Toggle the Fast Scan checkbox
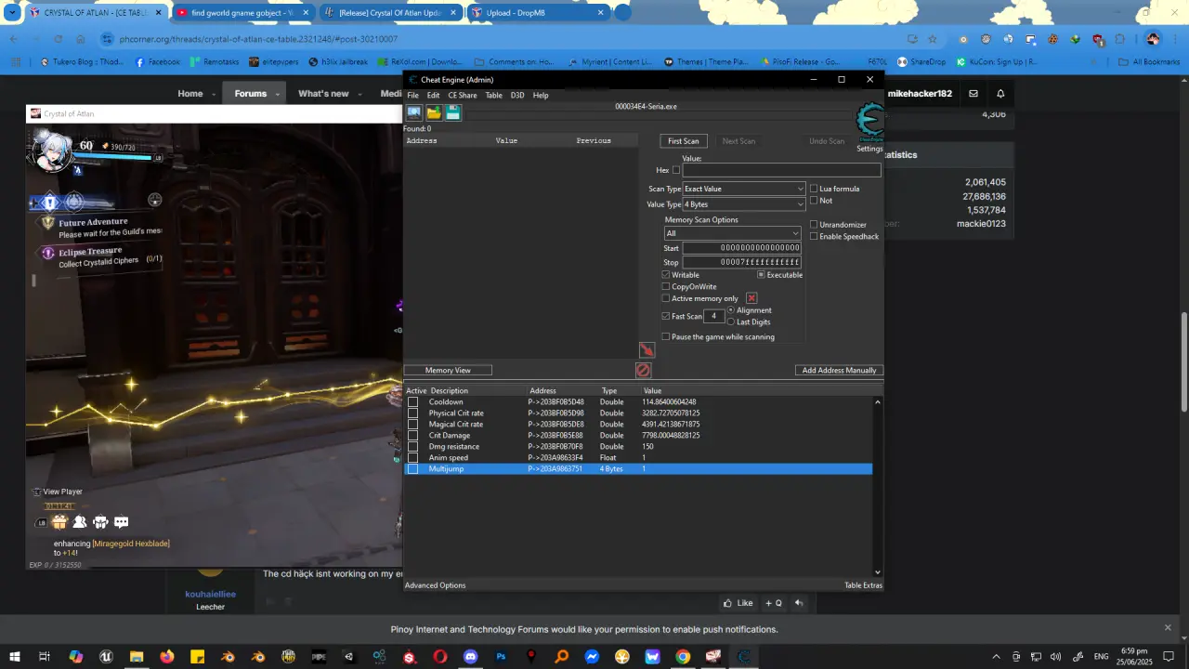The width and height of the screenshot is (1189, 669). 666,317
